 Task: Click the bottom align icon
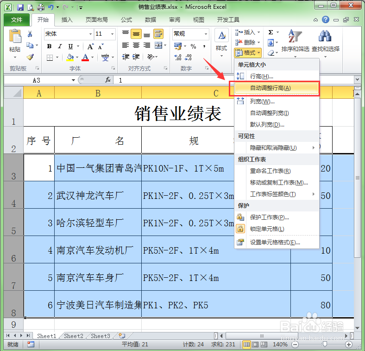tap(147, 34)
